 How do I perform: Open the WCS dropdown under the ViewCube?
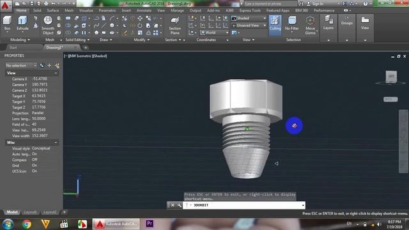click(390, 100)
